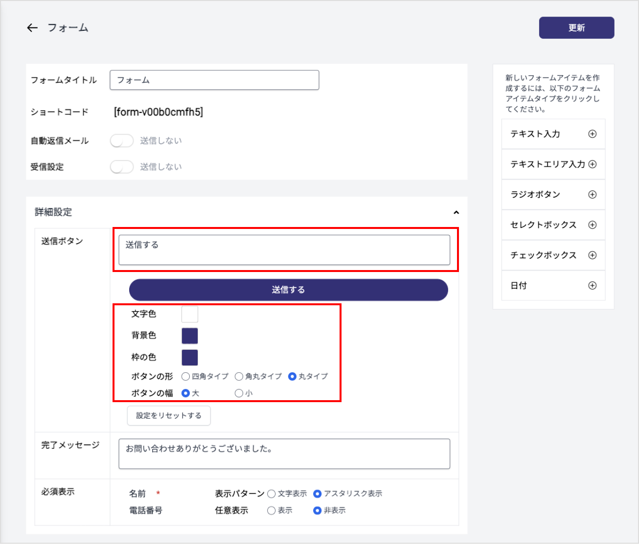
Task: Set button width to 小
Action: pyautogui.click(x=239, y=393)
